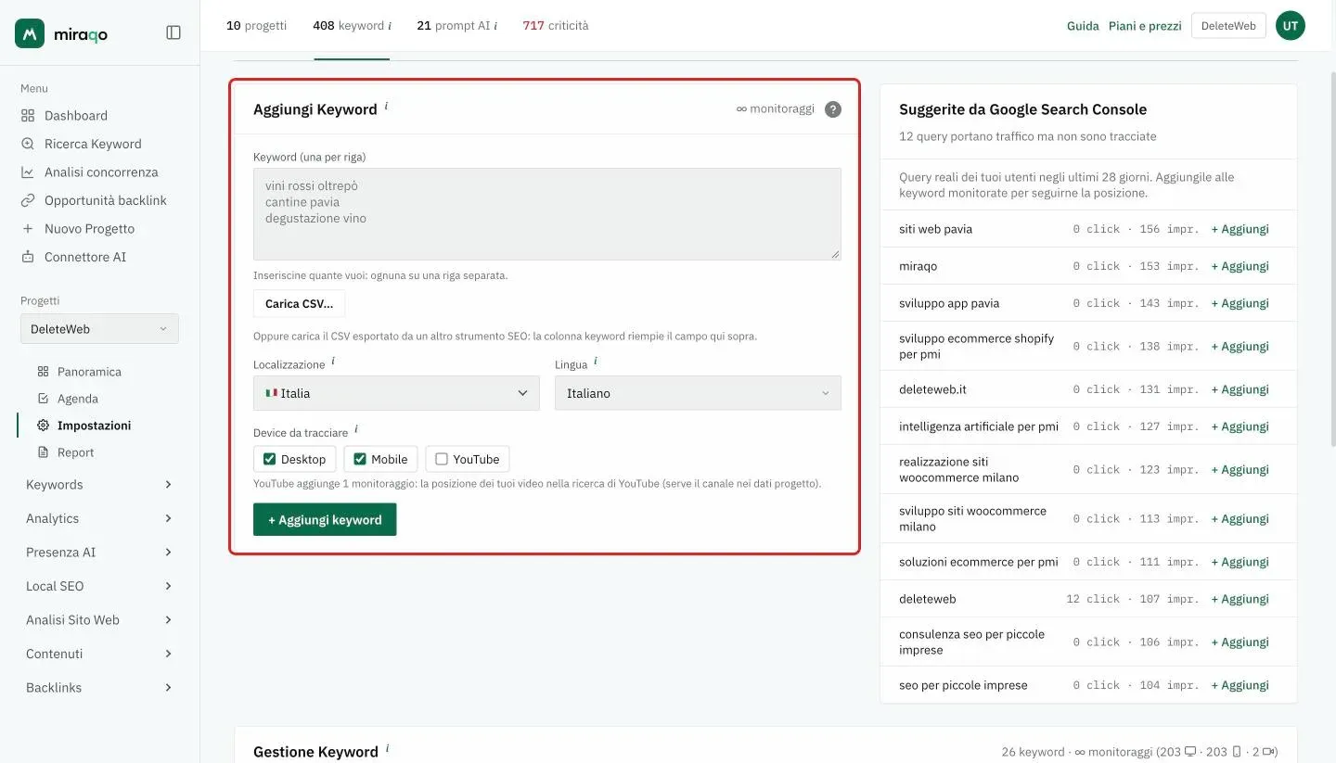Image resolution: width=1336 pixels, height=763 pixels.
Task: Create a Nuovo Progetto from the sidebar
Action: point(78,228)
